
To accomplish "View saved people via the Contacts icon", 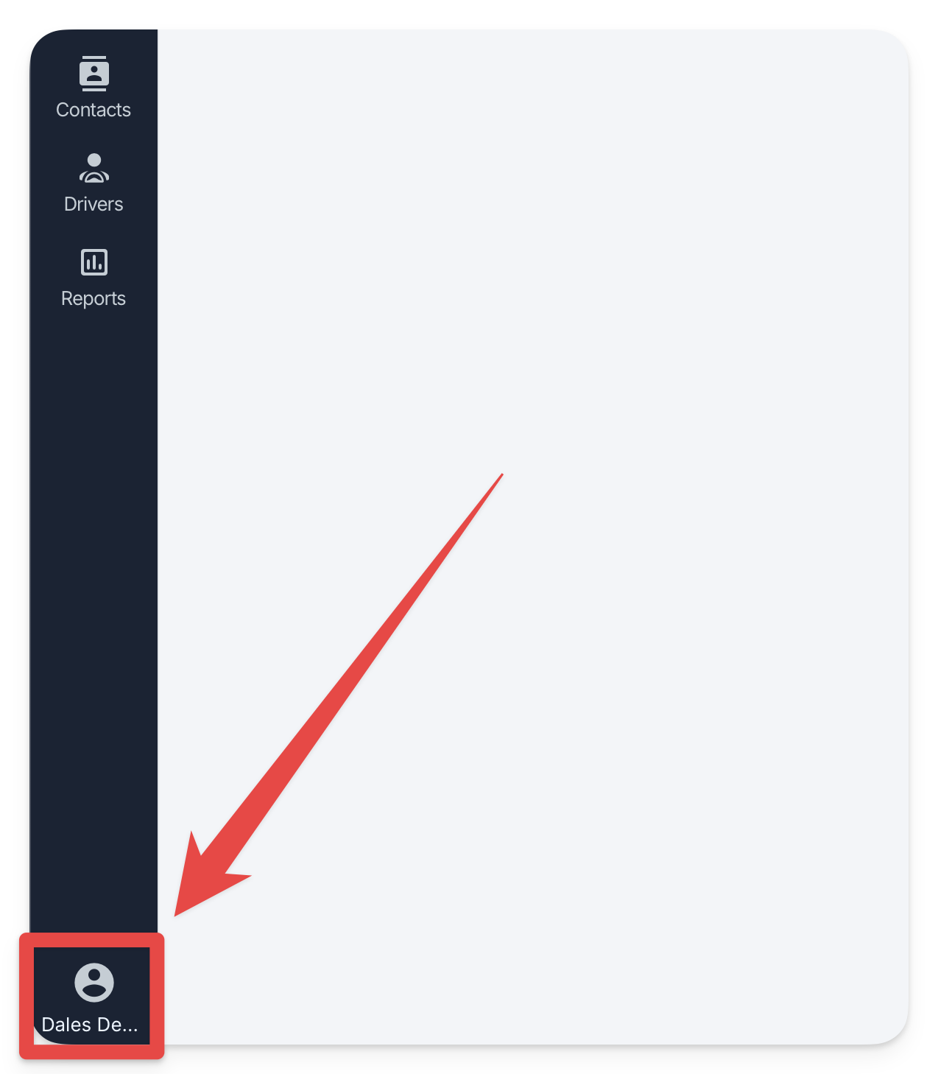I will (94, 74).
